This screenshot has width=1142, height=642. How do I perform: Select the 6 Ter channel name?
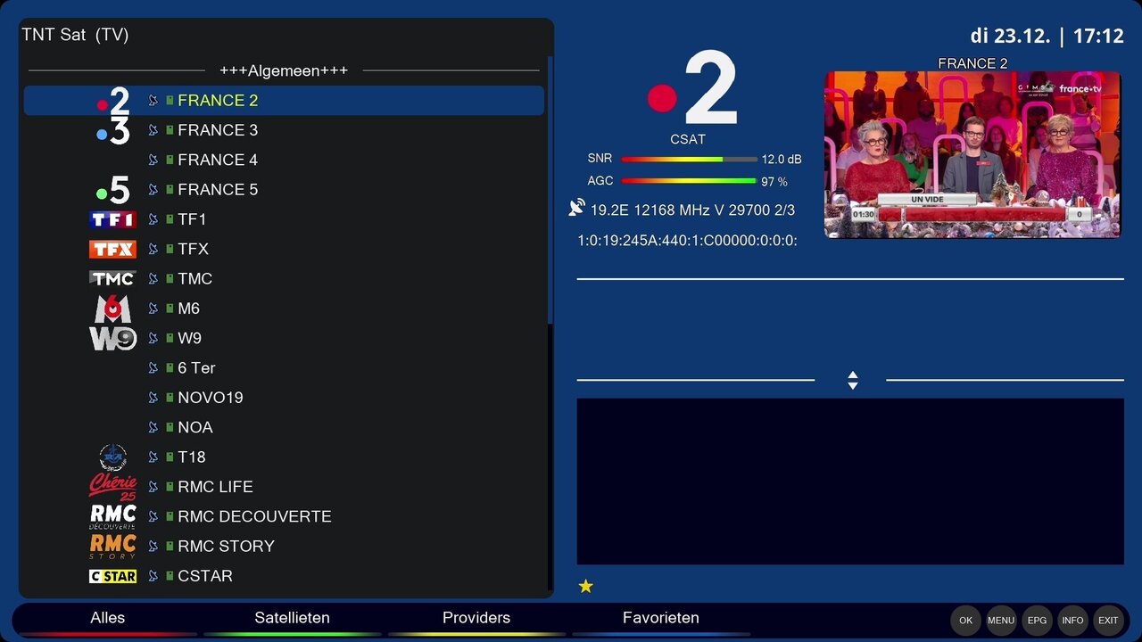196,367
